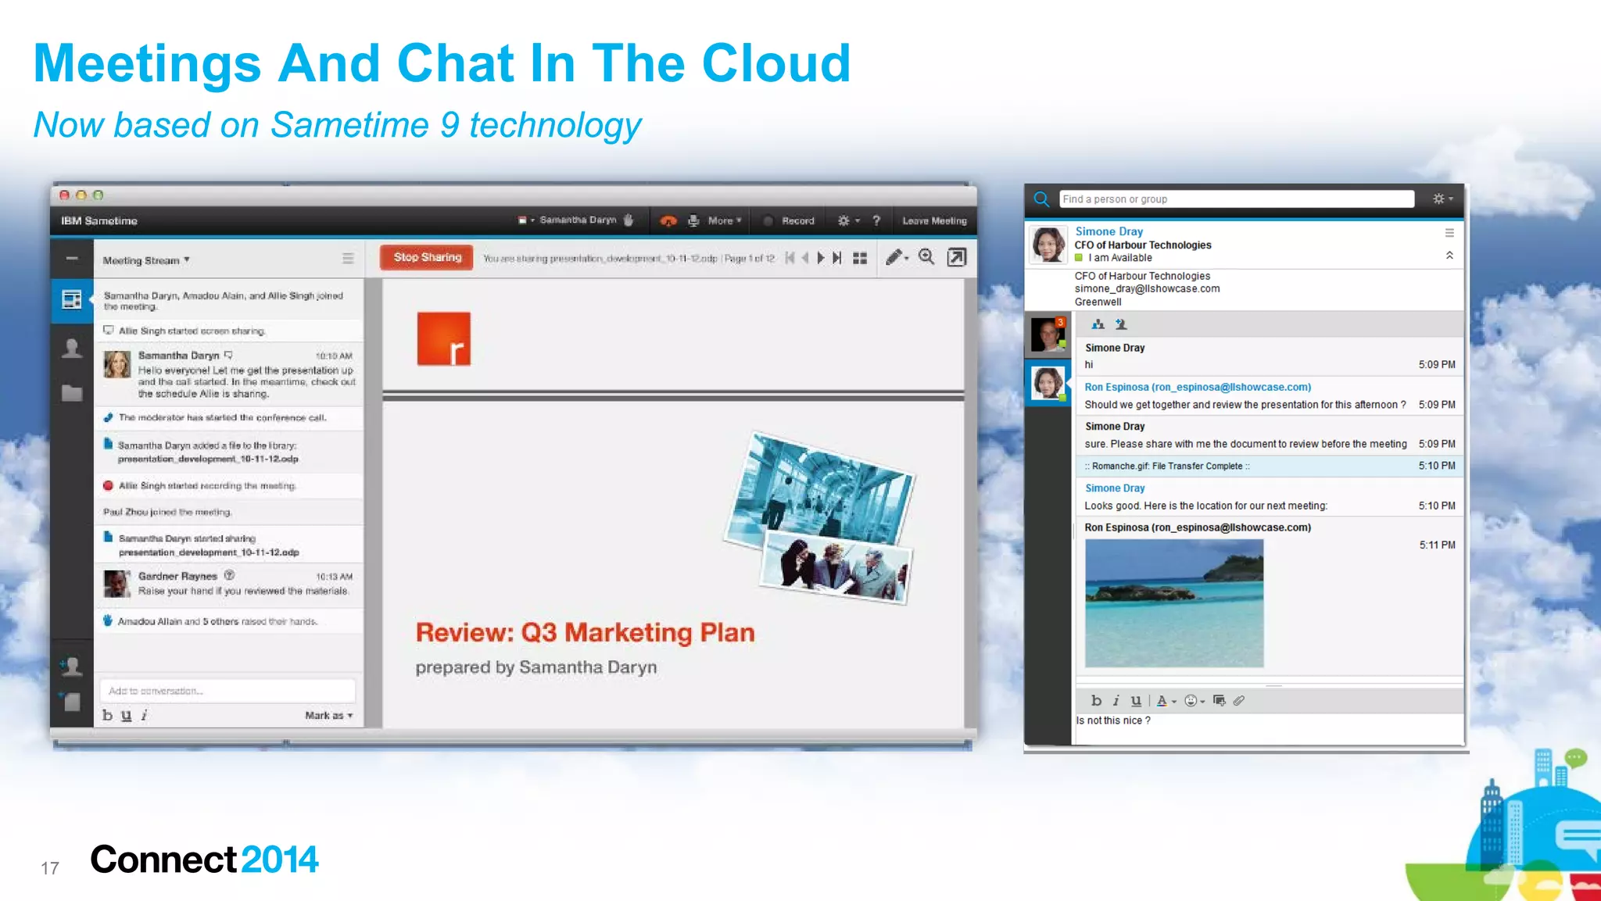Advance to the next slide page
The width and height of the screenshot is (1601, 901).
point(821,258)
